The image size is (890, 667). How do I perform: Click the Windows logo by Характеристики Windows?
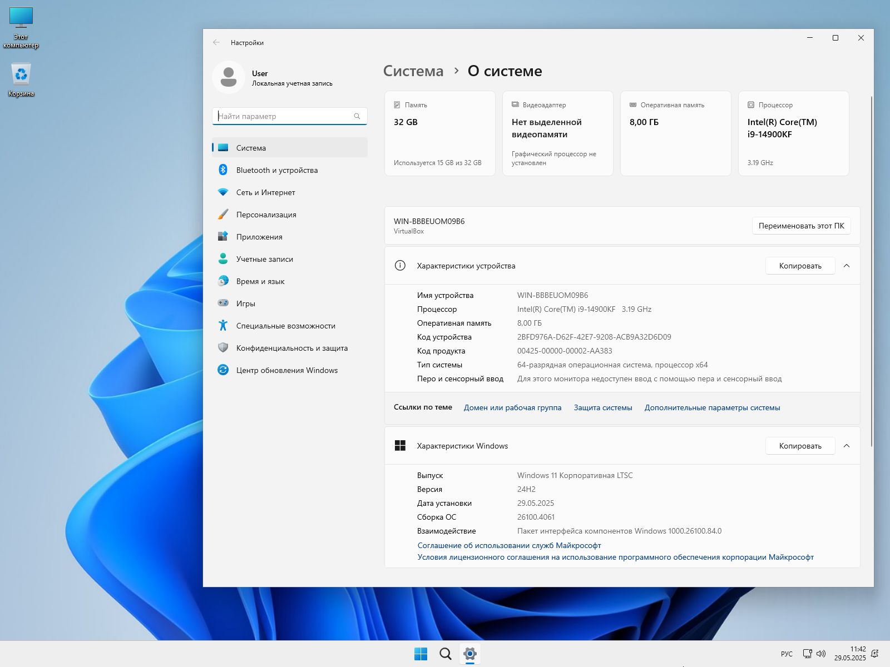[400, 446]
